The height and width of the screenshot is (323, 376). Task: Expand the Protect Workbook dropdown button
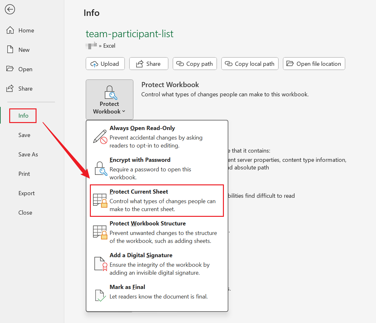coord(109,100)
